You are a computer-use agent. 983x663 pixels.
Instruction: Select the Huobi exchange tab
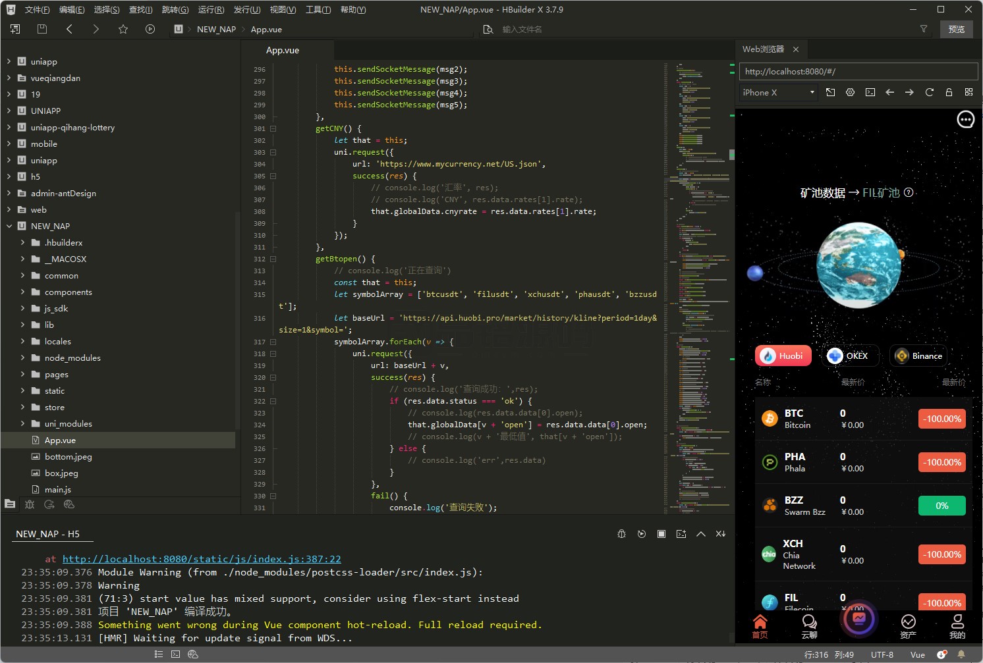click(x=783, y=356)
